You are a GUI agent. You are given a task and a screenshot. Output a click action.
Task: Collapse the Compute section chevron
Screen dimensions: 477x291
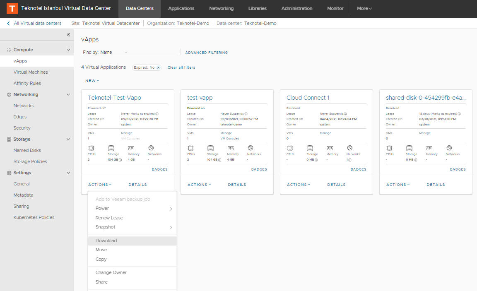coord(68,50)
